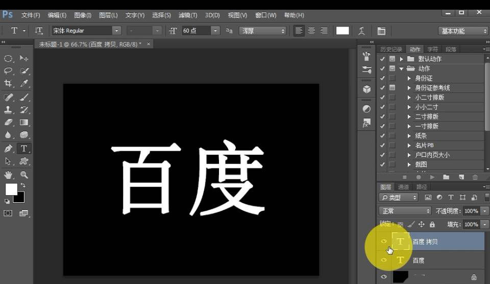Select the Custom Shape tool

tap(24, 161)
